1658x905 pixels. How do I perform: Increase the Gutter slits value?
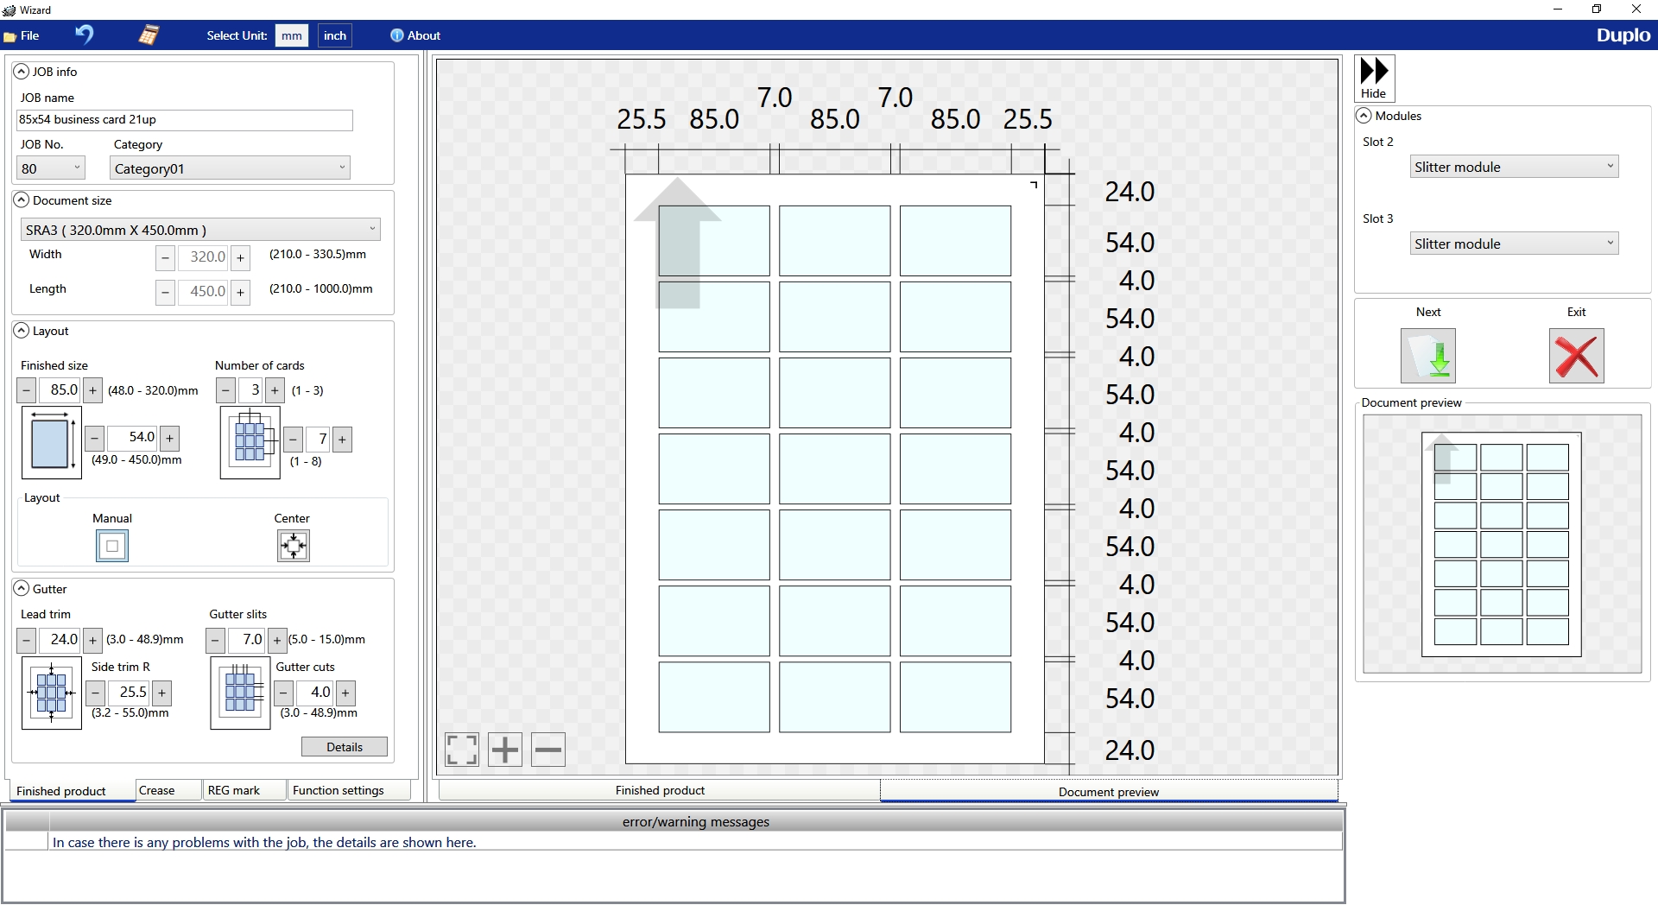276,640
